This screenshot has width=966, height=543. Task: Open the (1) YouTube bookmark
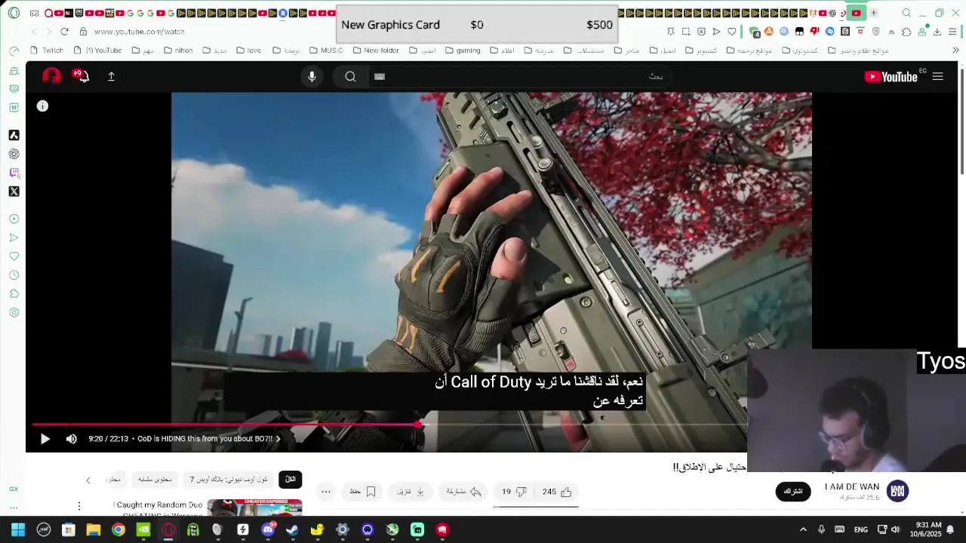pos(97,51)
